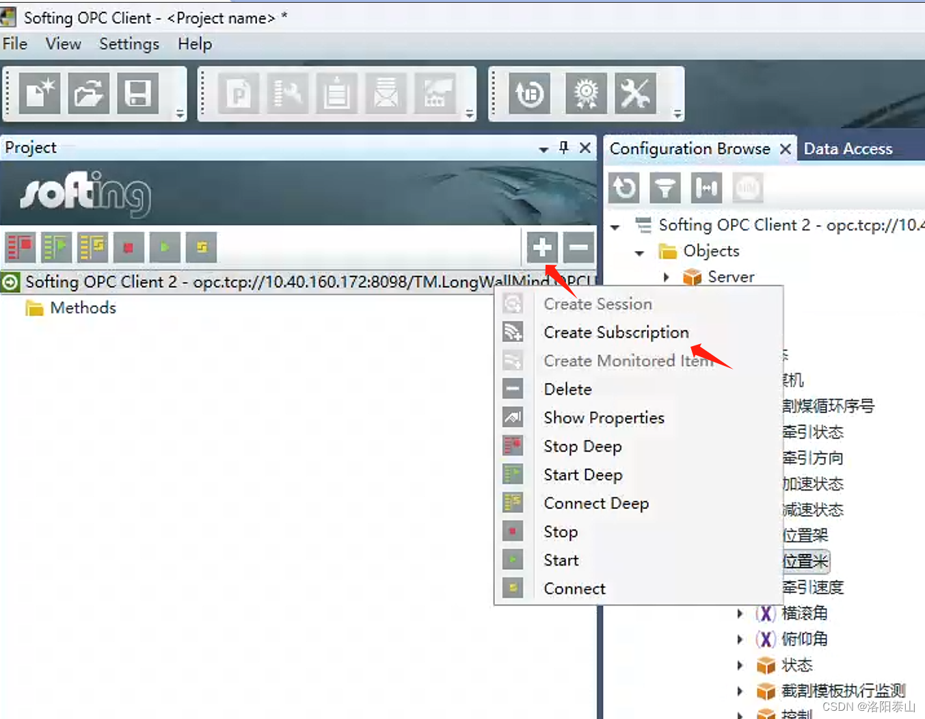
Task: Close the Project panel
Action: [x=585, y=147]
